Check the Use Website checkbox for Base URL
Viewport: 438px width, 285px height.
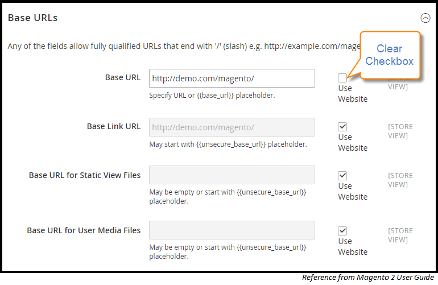coord(342,78)
